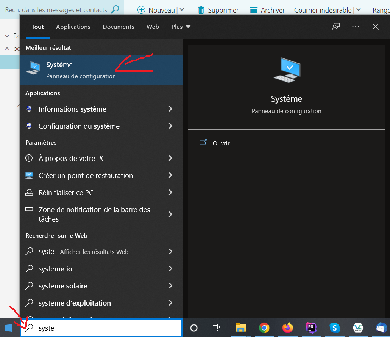Viewport: 390px width, 337px height.
Task: Open PhpStorm from the taskbar
Action: [x=311, y=328]
